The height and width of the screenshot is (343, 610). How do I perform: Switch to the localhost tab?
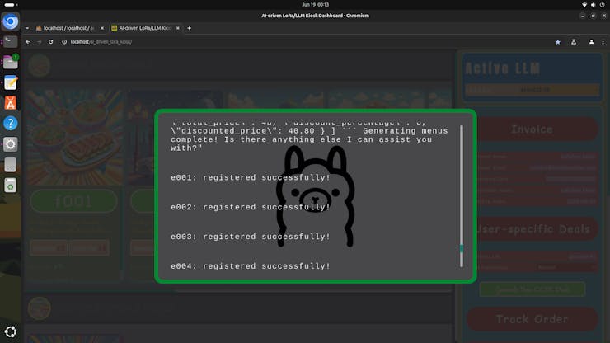[69, 28]
